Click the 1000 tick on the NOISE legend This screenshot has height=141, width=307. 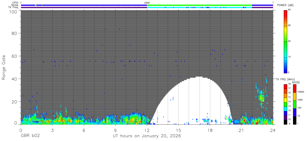[300, 100]
